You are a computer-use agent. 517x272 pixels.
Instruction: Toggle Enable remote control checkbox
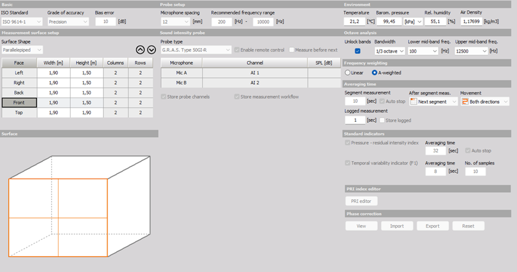coord(237,50)
